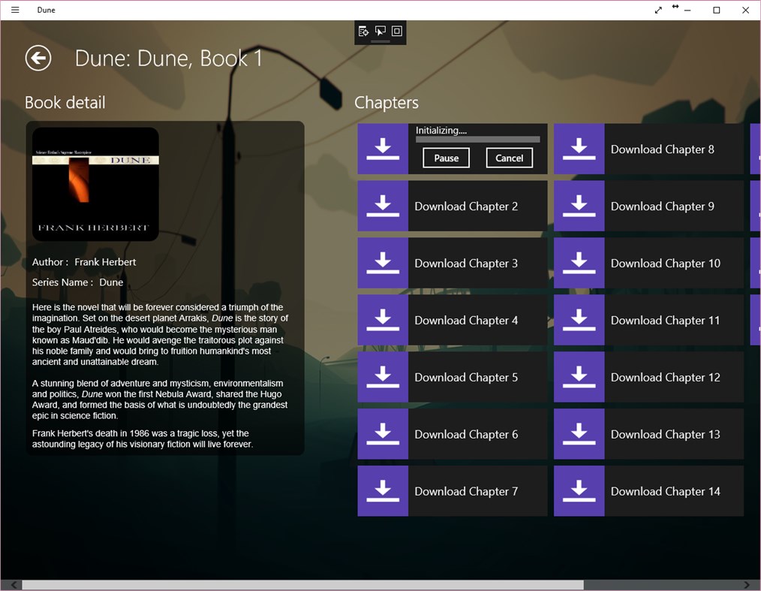Select the screen pointer capture icon

pos(380,32)
